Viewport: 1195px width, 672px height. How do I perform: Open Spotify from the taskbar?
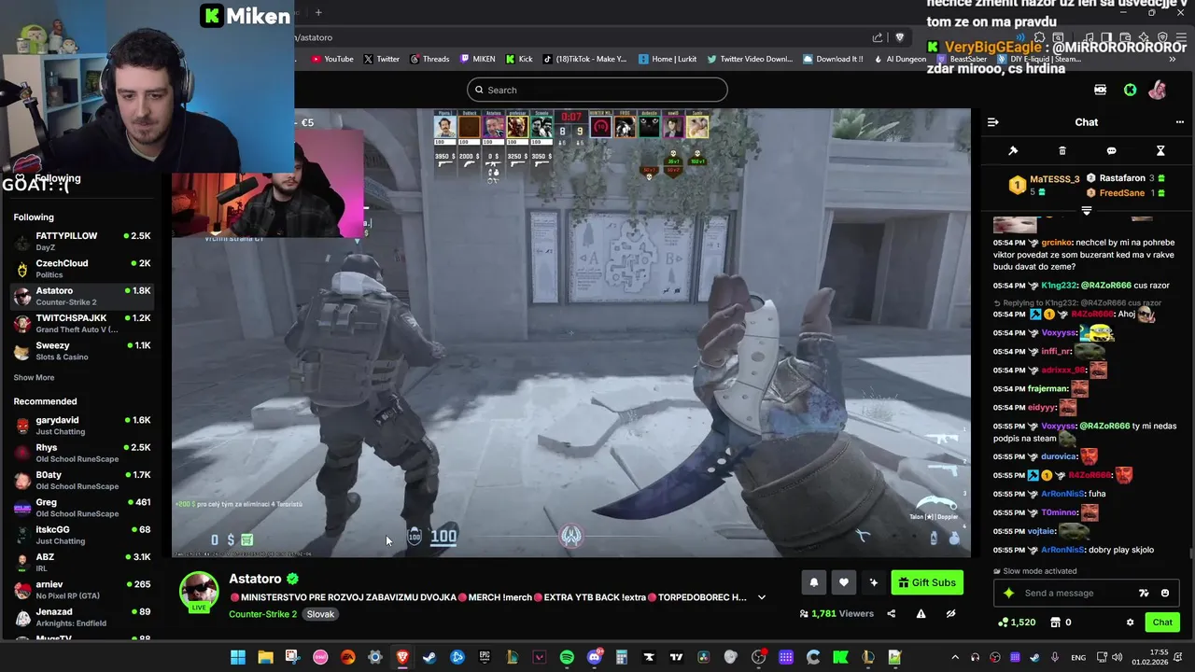[567, 658]
